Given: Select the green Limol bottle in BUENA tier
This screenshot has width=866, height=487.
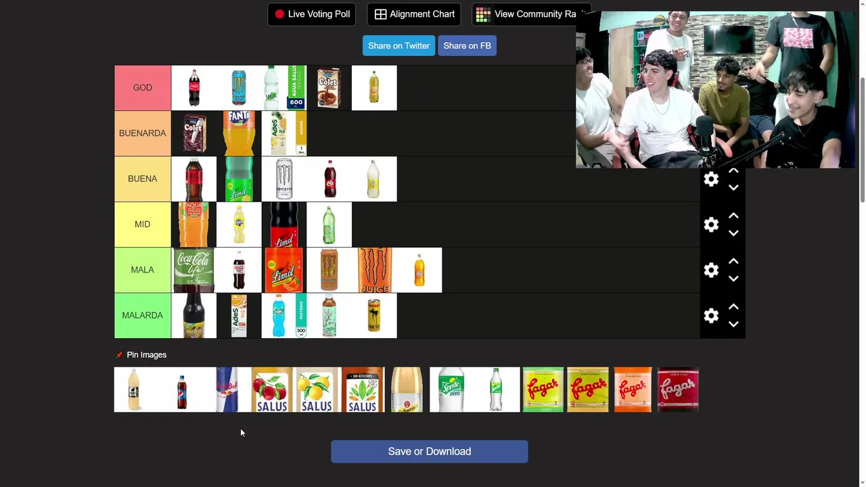Looking at the screenshot, I should coord(239,179).
